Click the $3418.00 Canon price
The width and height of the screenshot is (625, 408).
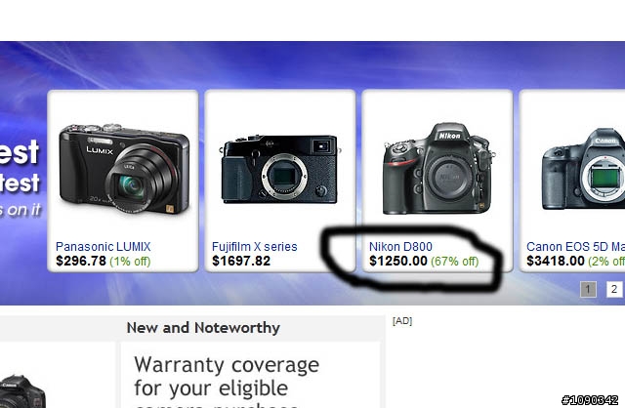[556, 261]
